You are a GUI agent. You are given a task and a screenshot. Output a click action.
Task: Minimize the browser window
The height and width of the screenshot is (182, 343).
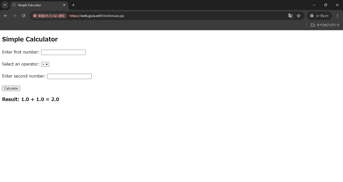coord(314,5)
